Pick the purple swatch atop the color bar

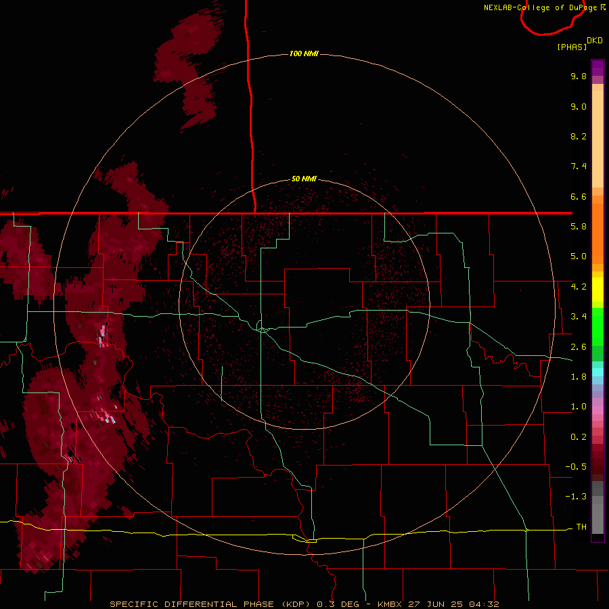point(597,68)
